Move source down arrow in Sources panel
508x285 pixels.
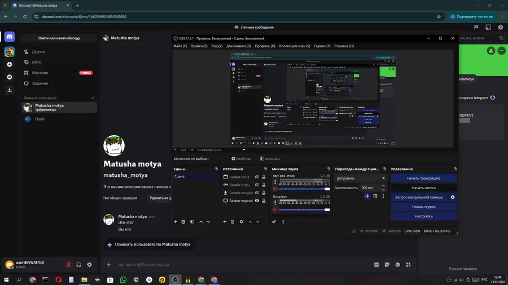[x=257, y=222]
